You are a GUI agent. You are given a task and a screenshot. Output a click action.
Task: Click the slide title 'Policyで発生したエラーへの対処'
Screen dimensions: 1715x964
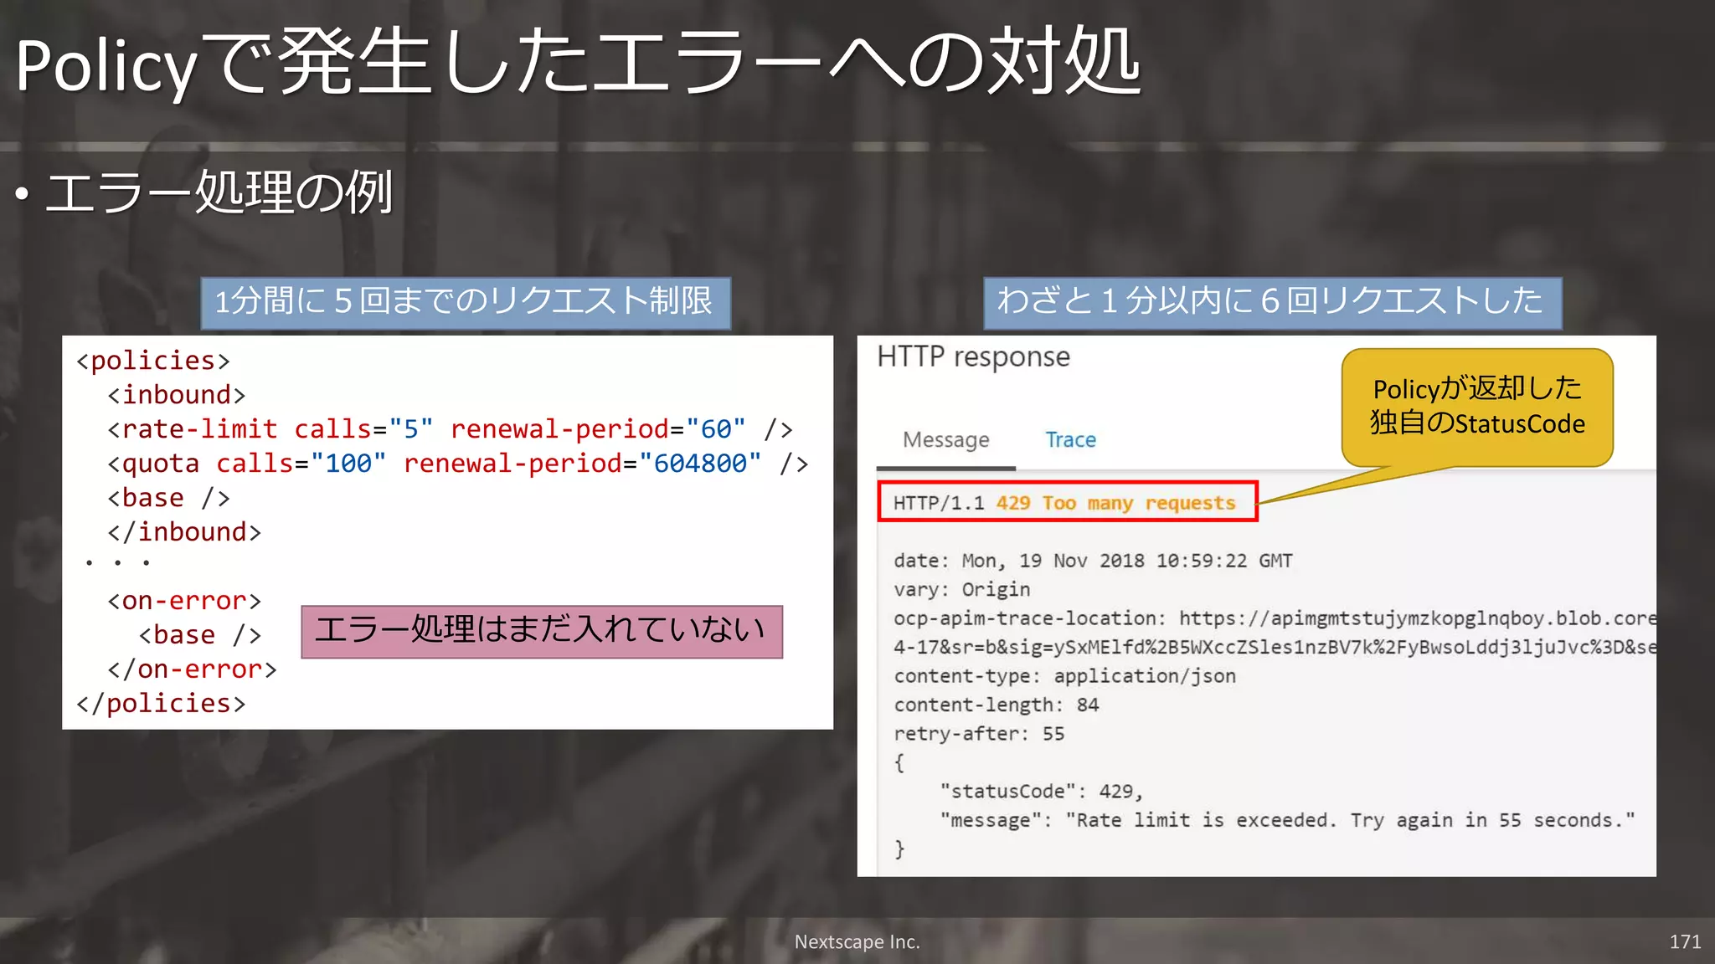(x=578, y=64)
